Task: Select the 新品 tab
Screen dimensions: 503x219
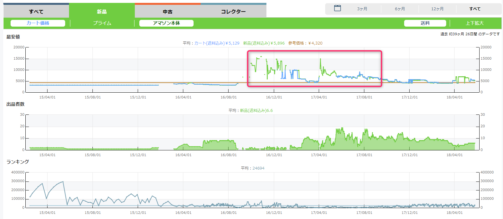Action: 102,12
